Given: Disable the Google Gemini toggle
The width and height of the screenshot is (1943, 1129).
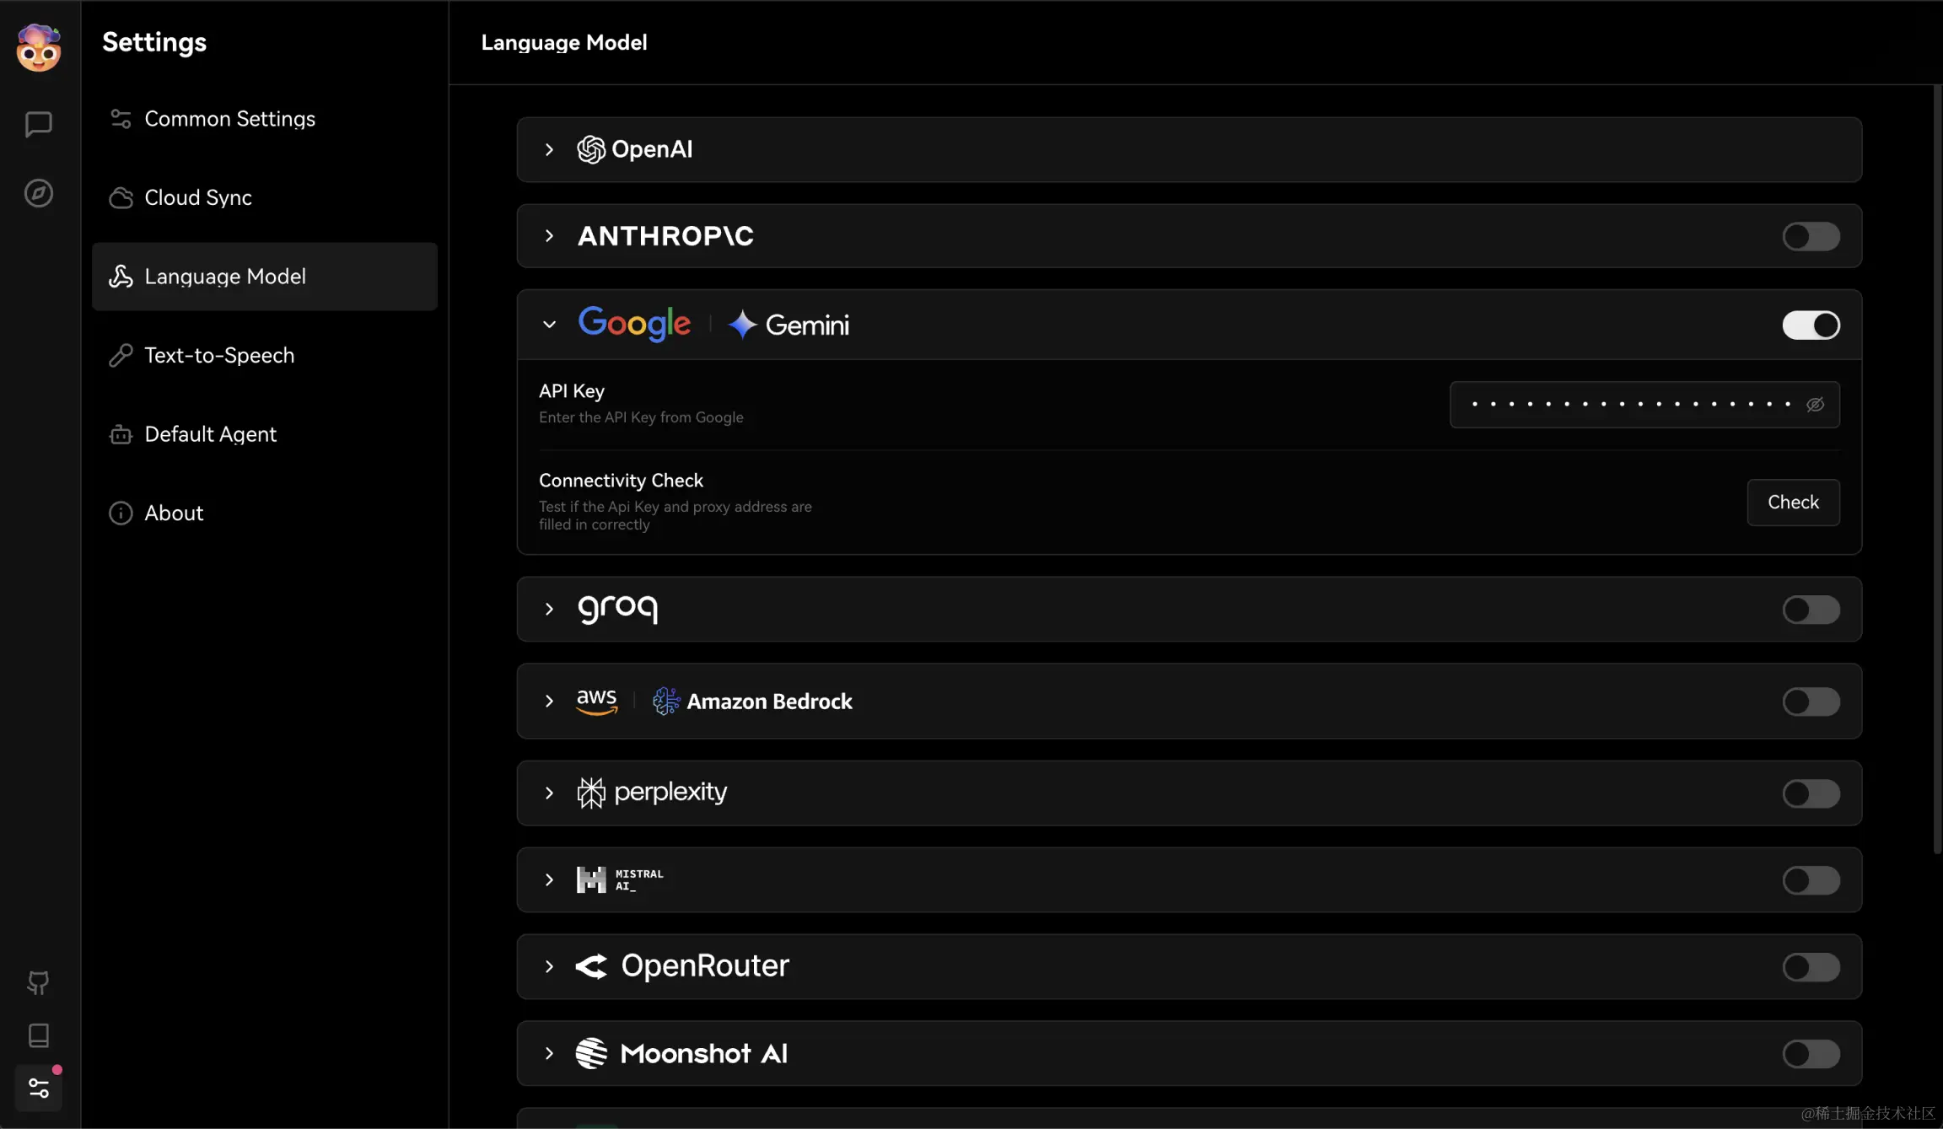Looking at the screenshot, I should click(x=1811, y=325).
